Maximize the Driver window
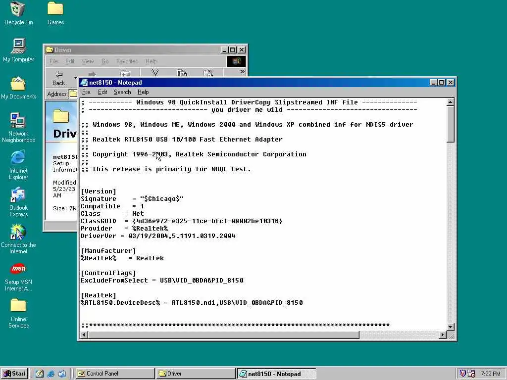Viewport: 507px width, 380px height. tap(233, 50)
